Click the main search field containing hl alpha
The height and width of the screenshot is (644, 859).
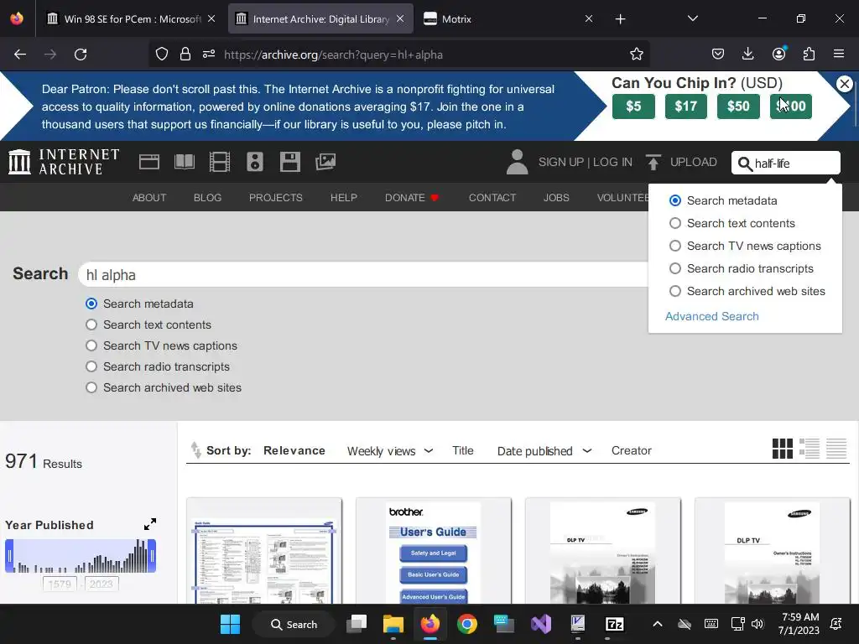pos(362,274)
